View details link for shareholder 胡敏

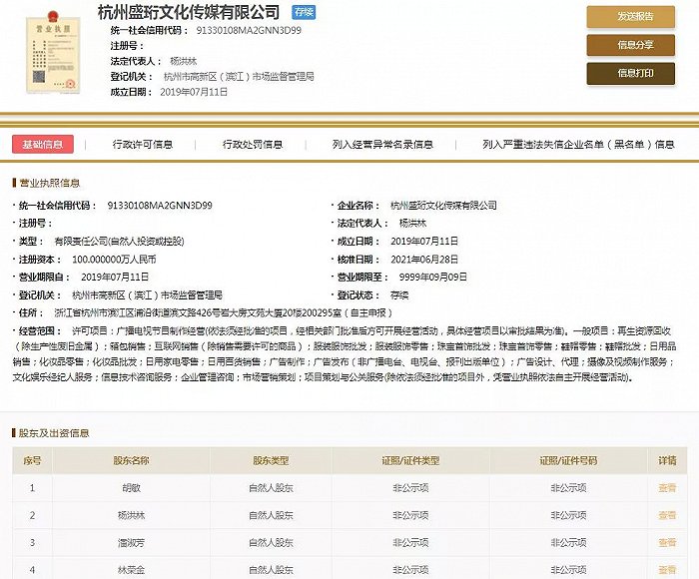[667, 488]
